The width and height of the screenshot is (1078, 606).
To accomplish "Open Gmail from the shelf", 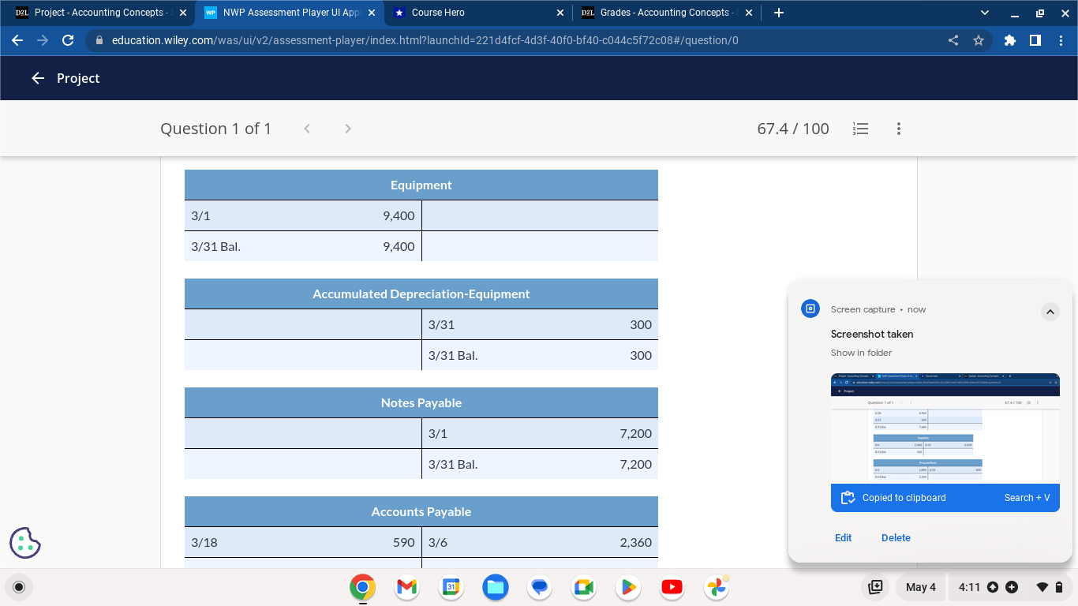I will [406, 587].
